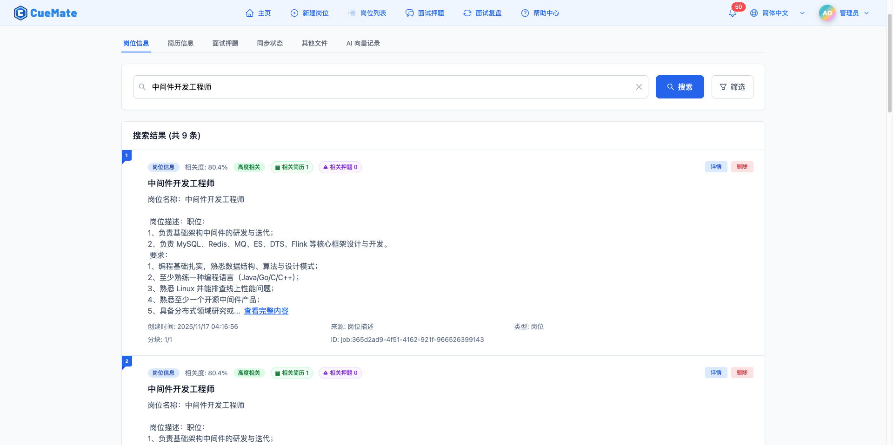Open notifications via the bell icon

732,12
